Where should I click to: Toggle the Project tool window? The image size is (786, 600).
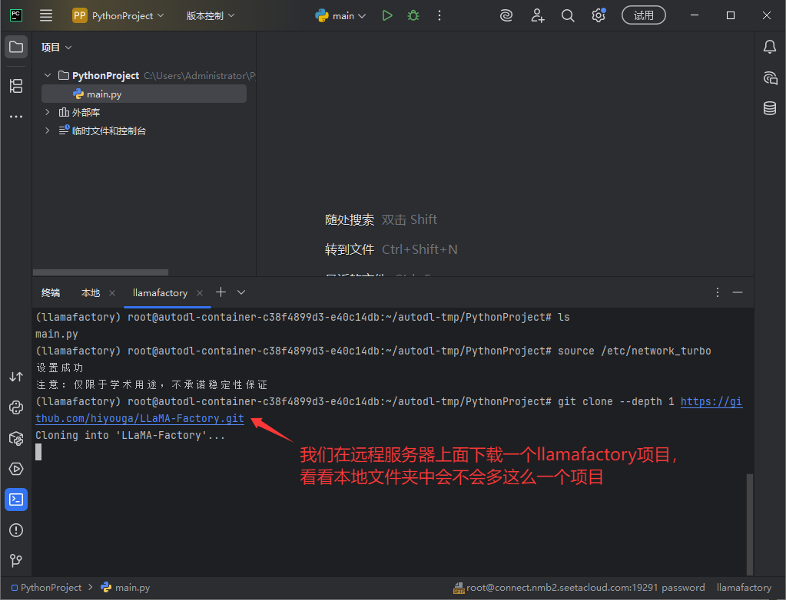(16, 47)
